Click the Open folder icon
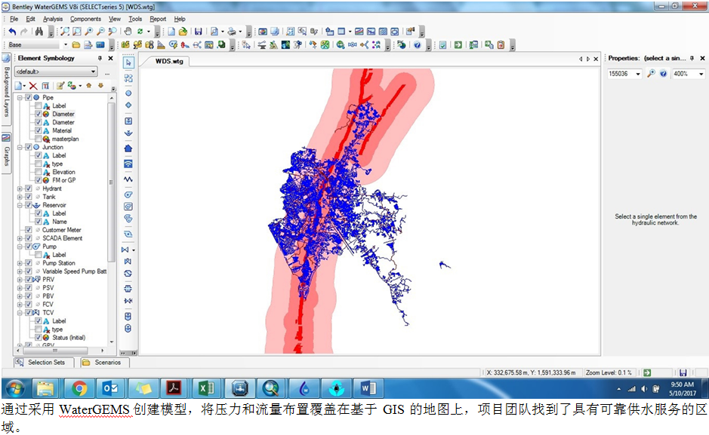This screenshot has width=709, height=435. [183, 32]
